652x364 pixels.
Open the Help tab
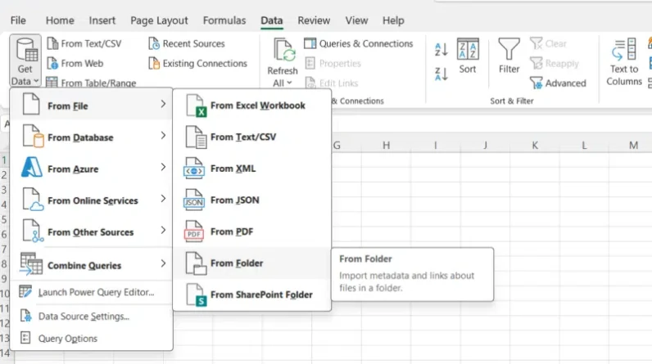(x=393, y=20)
